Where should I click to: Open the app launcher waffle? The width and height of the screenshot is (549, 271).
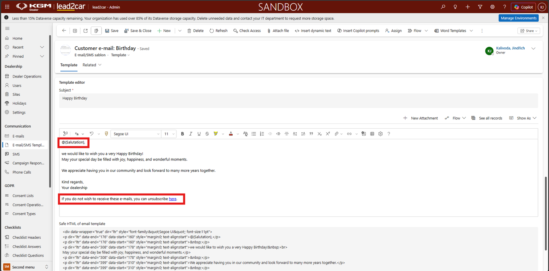pos(7,7)
